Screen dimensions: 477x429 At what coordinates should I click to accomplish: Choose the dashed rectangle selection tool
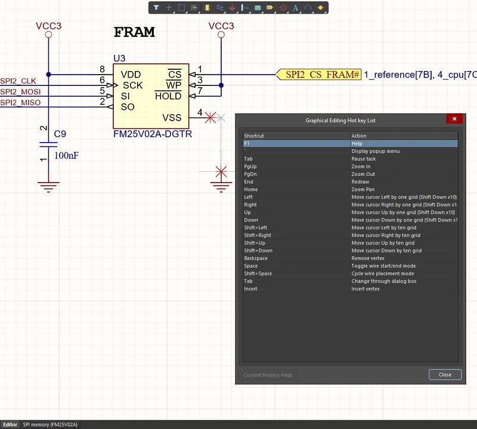[x=182, y=8]
